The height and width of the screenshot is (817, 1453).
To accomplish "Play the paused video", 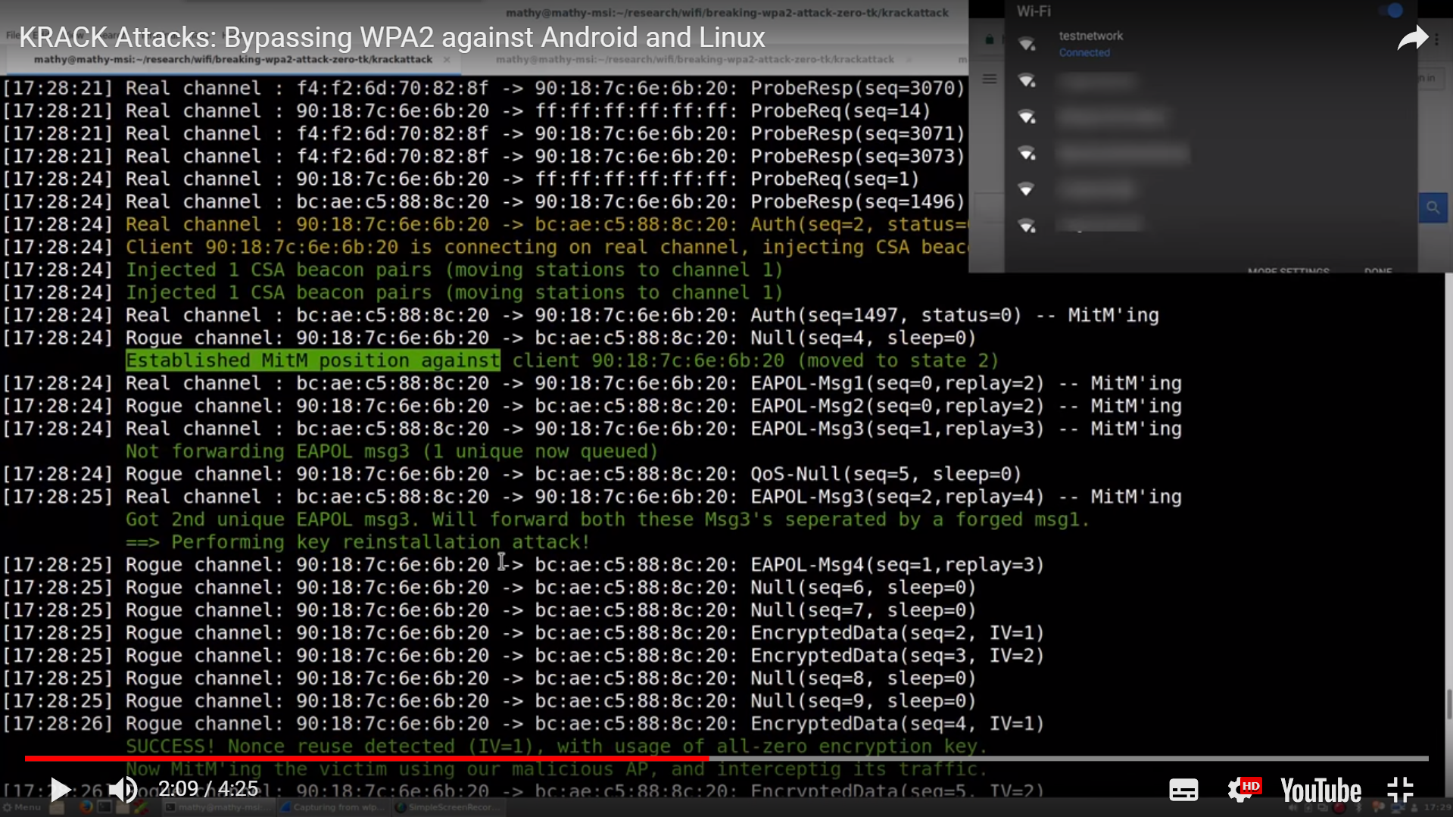I will (x=60, y=790).
